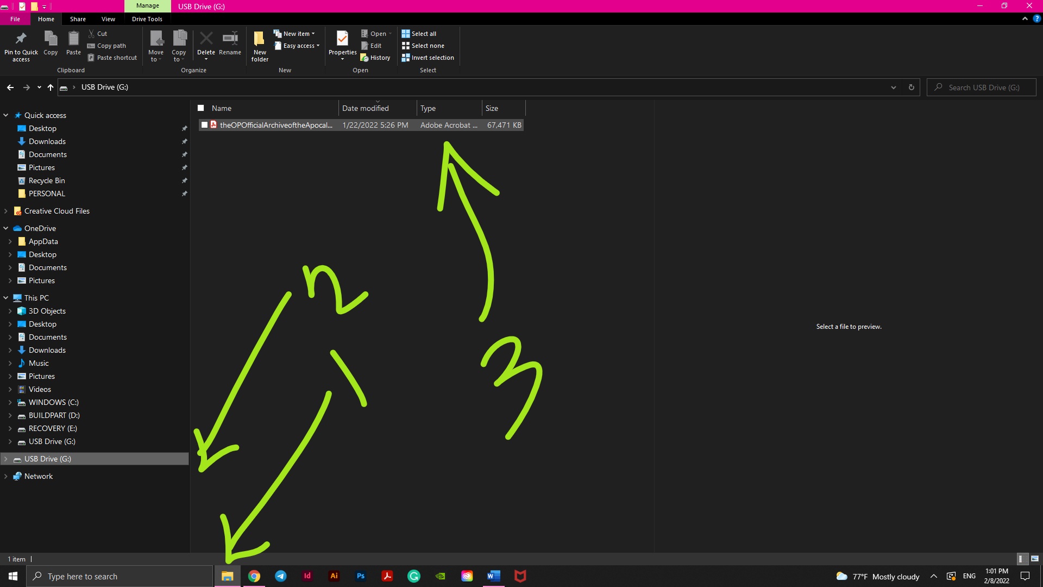Click Paste shortcut in ribbon
Screen dimensions: 1043x587
[x=112, y=58]
